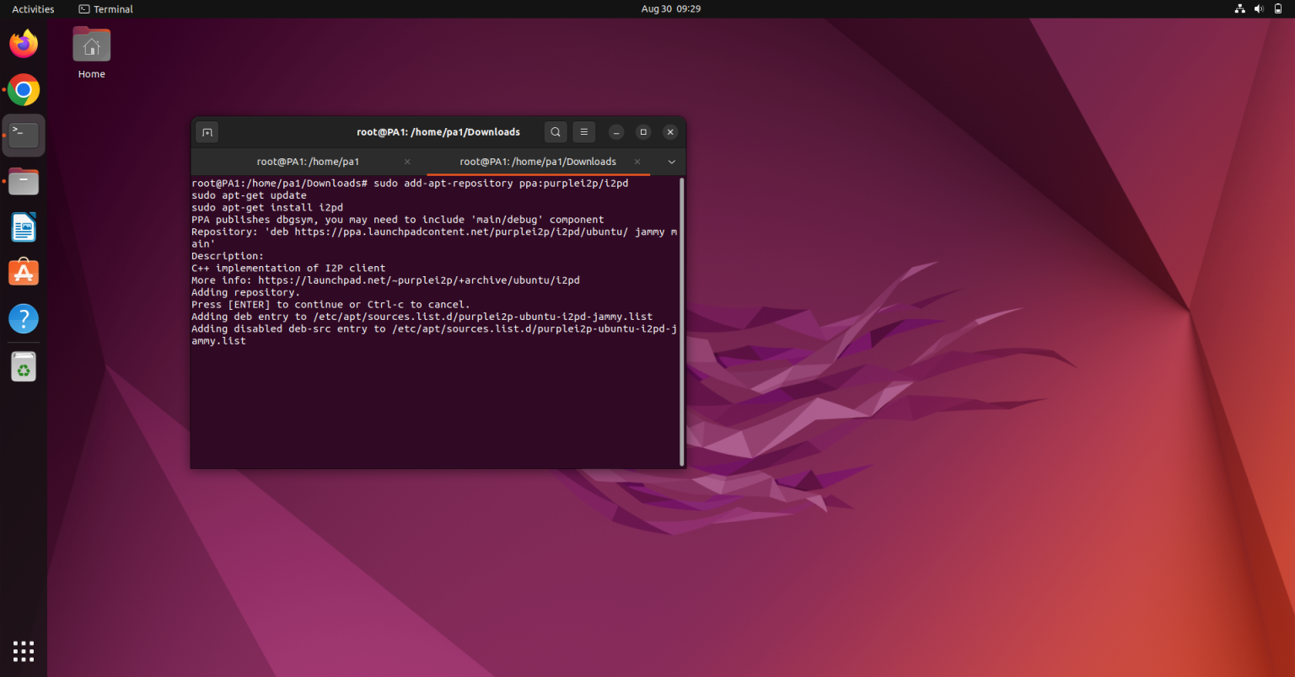Open the Show Applications grid

tap(23, 651)
